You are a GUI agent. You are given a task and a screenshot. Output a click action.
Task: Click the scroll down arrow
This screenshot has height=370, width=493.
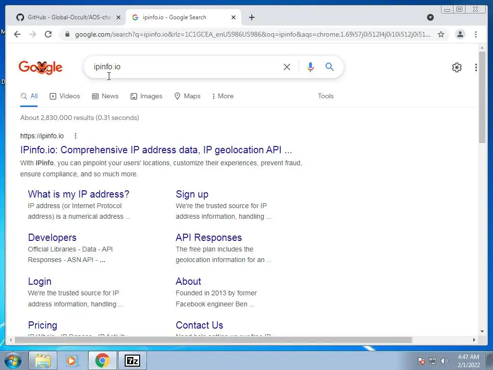pyautogui.click(x=482, y=331)
